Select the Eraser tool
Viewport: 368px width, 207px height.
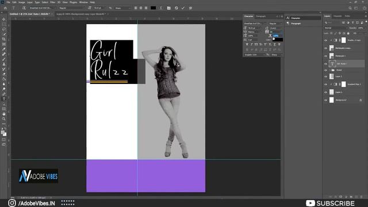point(4,74)
